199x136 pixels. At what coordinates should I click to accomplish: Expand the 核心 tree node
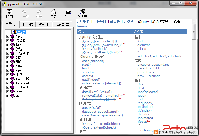pos(8,36)
